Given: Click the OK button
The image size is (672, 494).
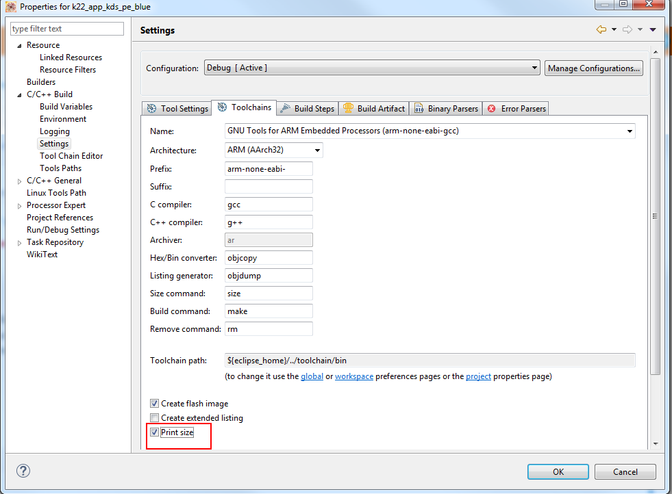Looking at the screenshot, I should (x=558, y=471).
